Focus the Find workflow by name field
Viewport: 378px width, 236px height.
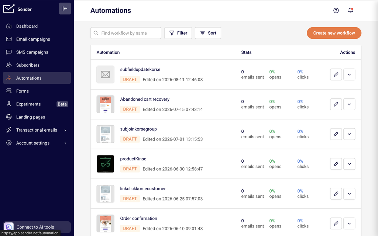click(x=126, y=33)
